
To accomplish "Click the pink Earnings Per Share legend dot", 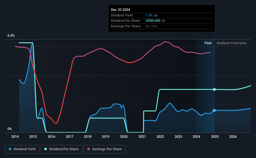I will tap(89, 149).
